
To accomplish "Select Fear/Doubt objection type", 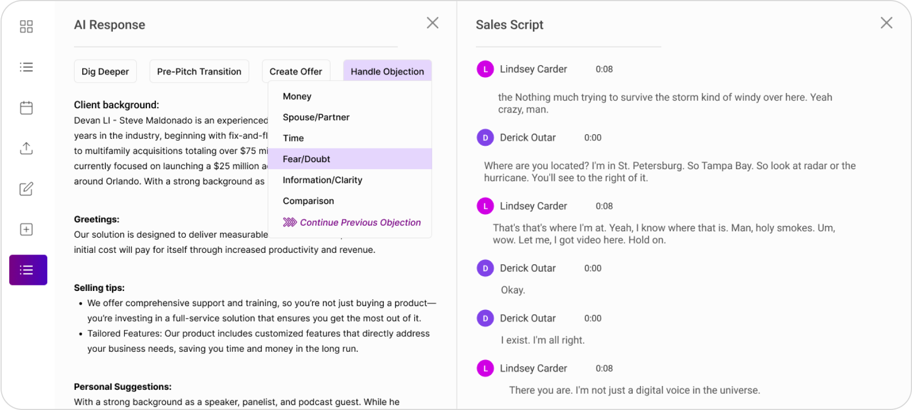I will (x=307, y=159).
